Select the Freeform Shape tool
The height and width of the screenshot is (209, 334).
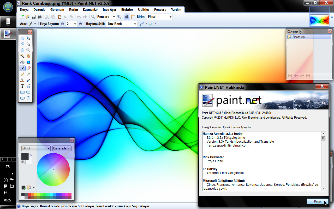click(28, 98)
